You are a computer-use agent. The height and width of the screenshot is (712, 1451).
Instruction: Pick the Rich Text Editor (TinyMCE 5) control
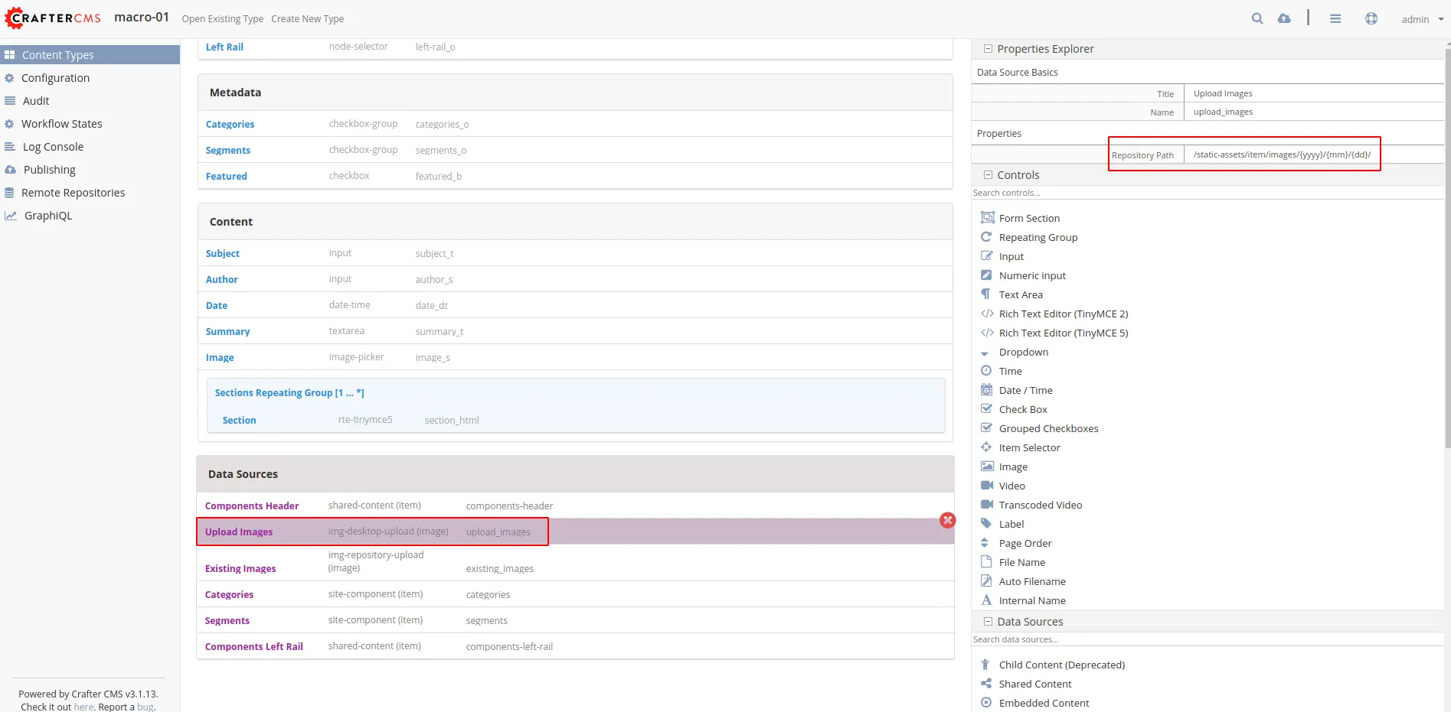[x=1063, y=333]
